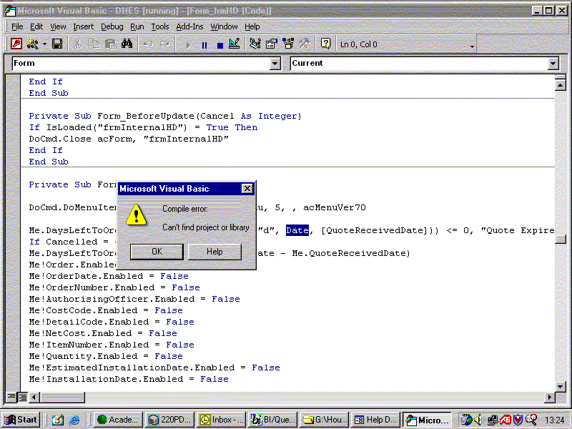
Task: Click the Save icon in the toolbar
Action: [x=57, y=44]
